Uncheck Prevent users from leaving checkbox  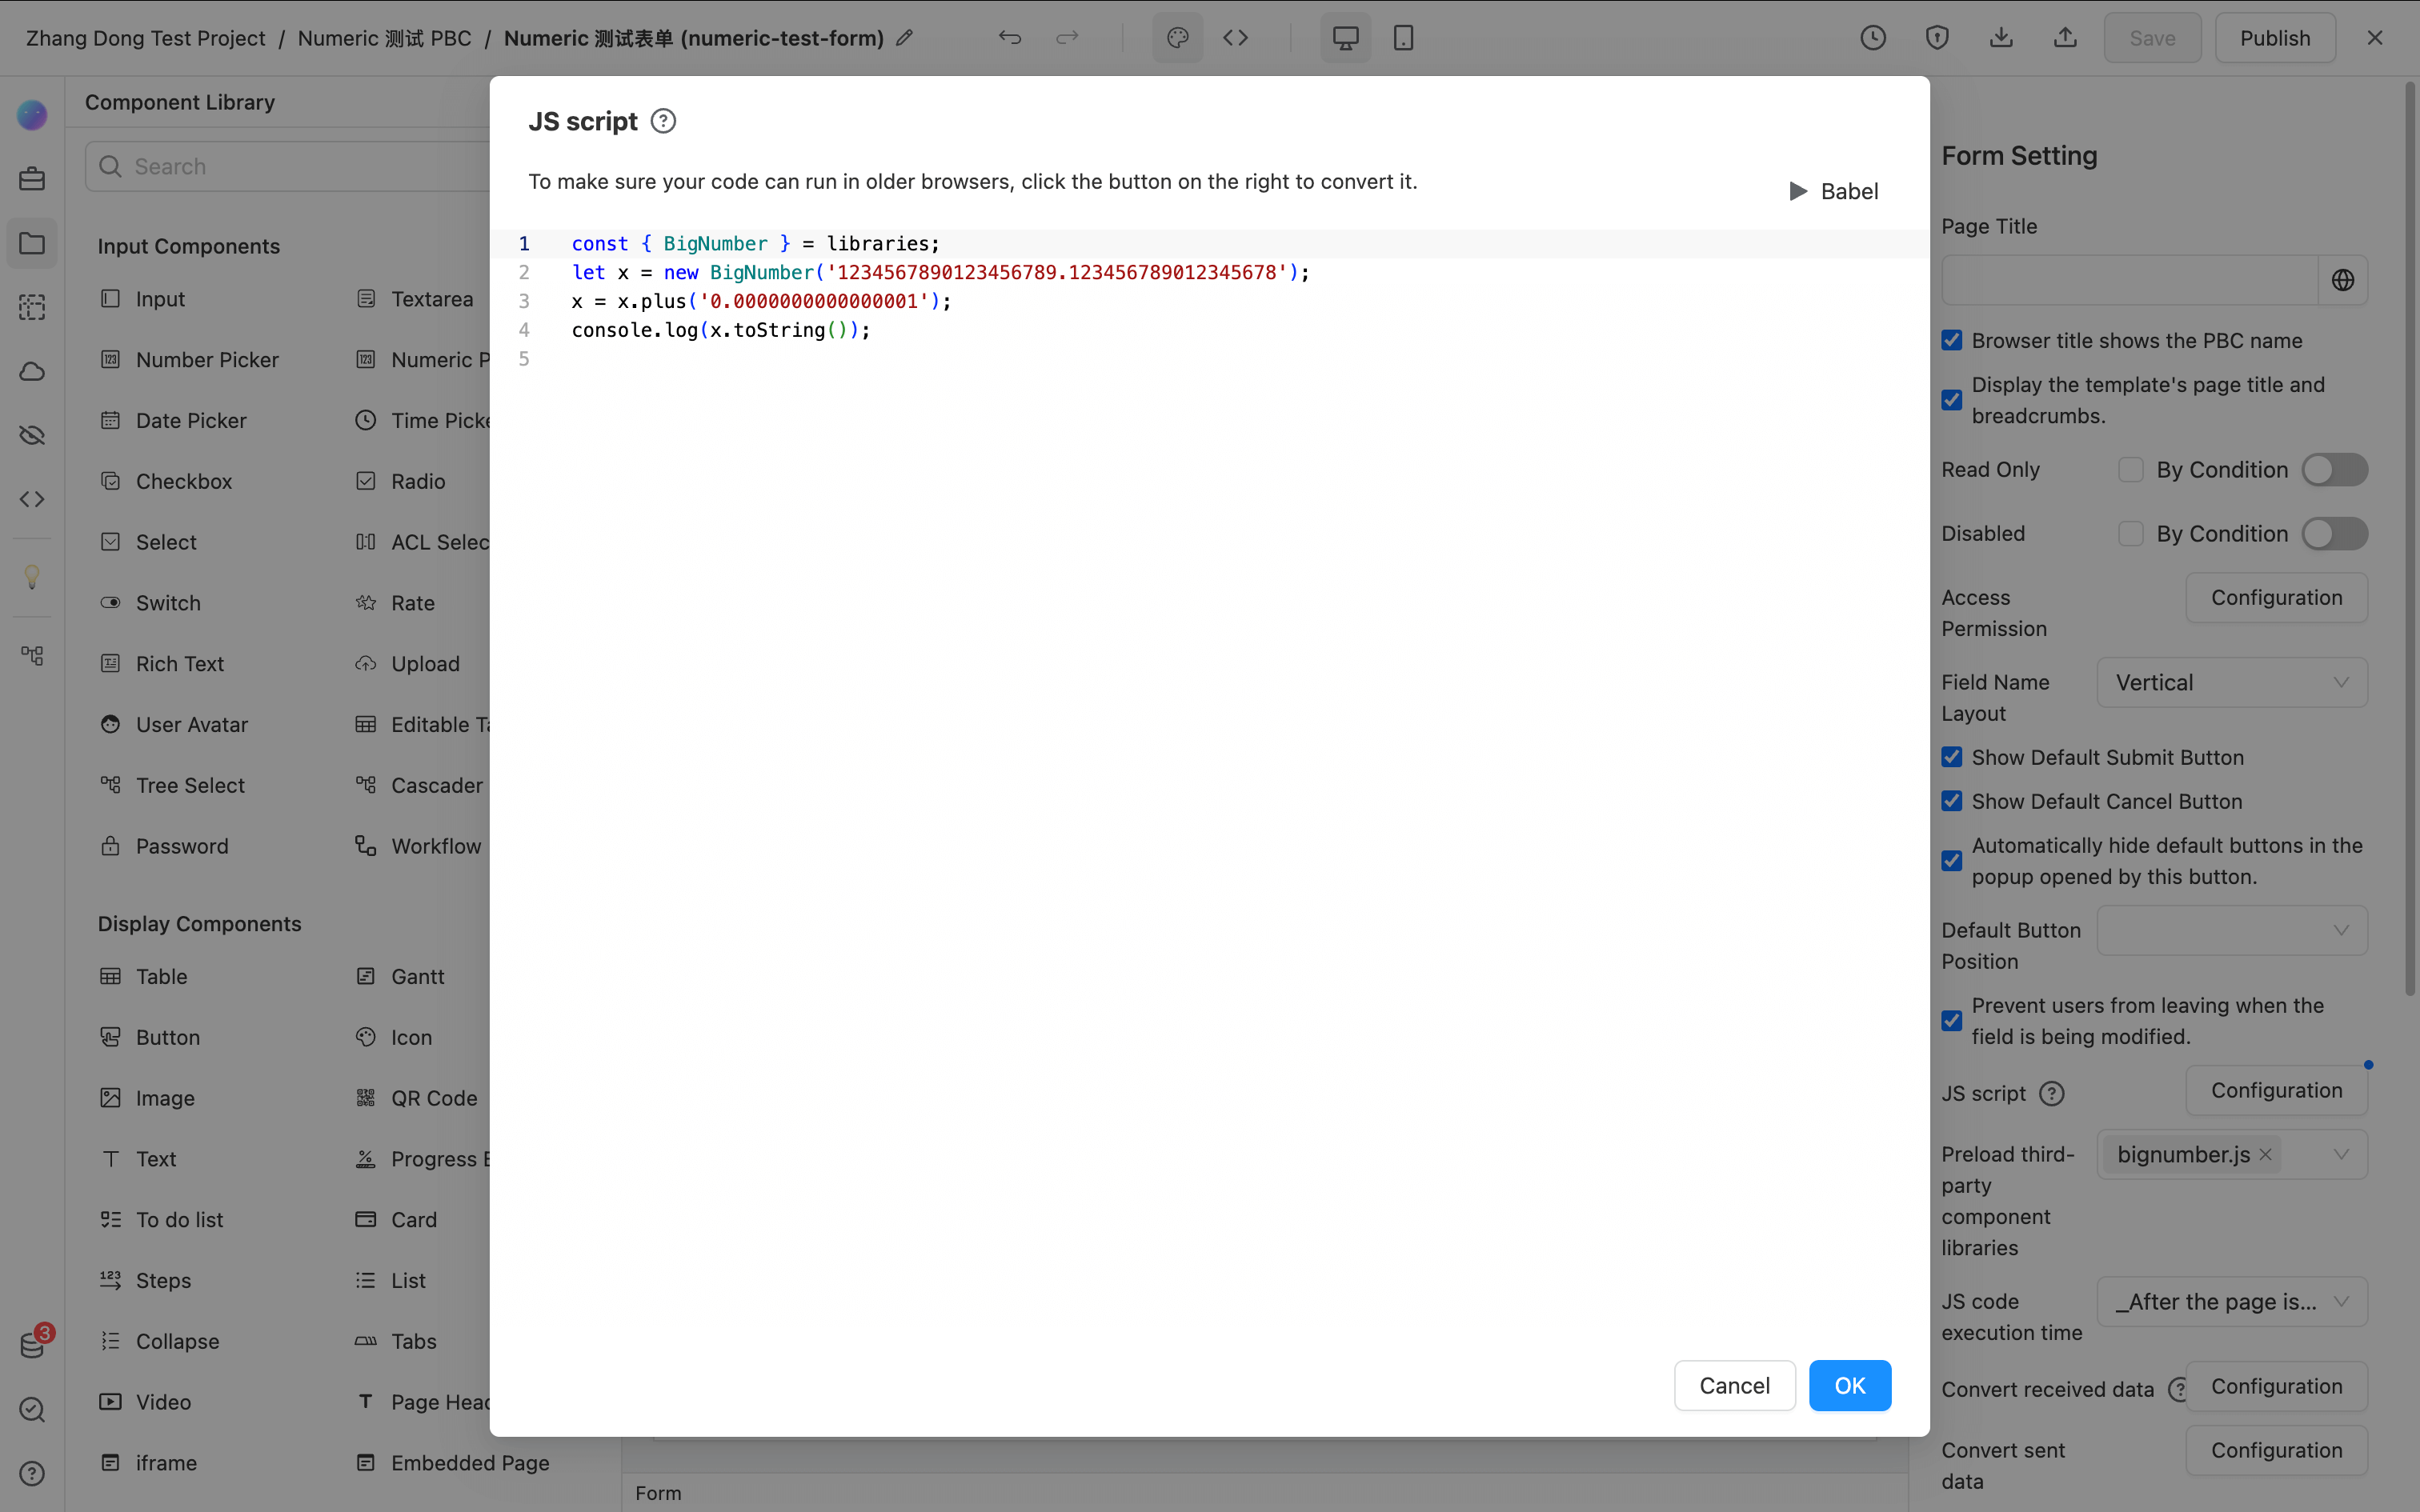pos(1952,1021)
